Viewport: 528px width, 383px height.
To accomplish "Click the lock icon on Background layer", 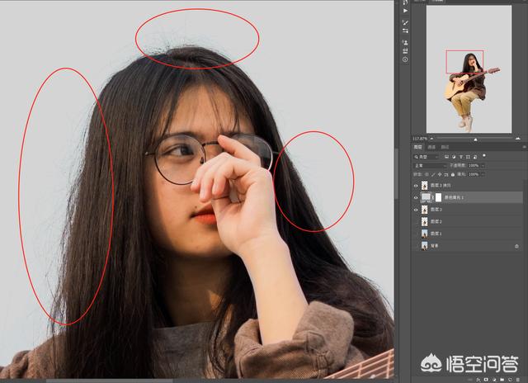I will (516, 246).
